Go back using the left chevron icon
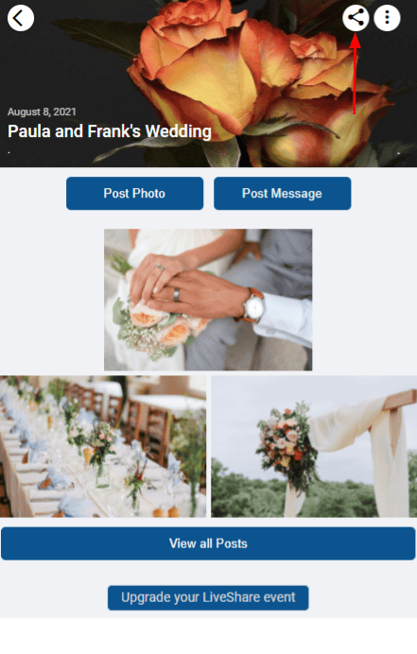This screenshot has height=654, width=417. [x=21, y=18]
